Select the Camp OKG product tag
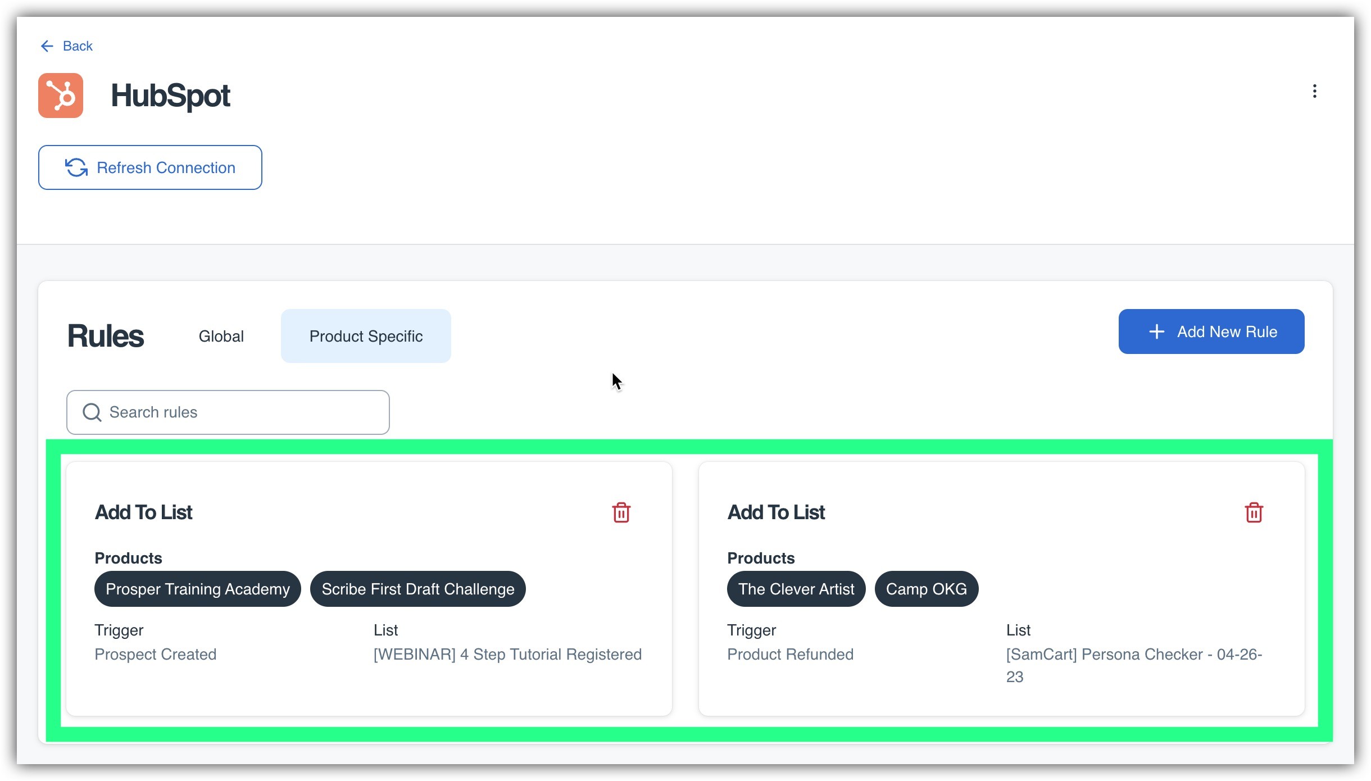1371x781 pixels. pos(926,589)
